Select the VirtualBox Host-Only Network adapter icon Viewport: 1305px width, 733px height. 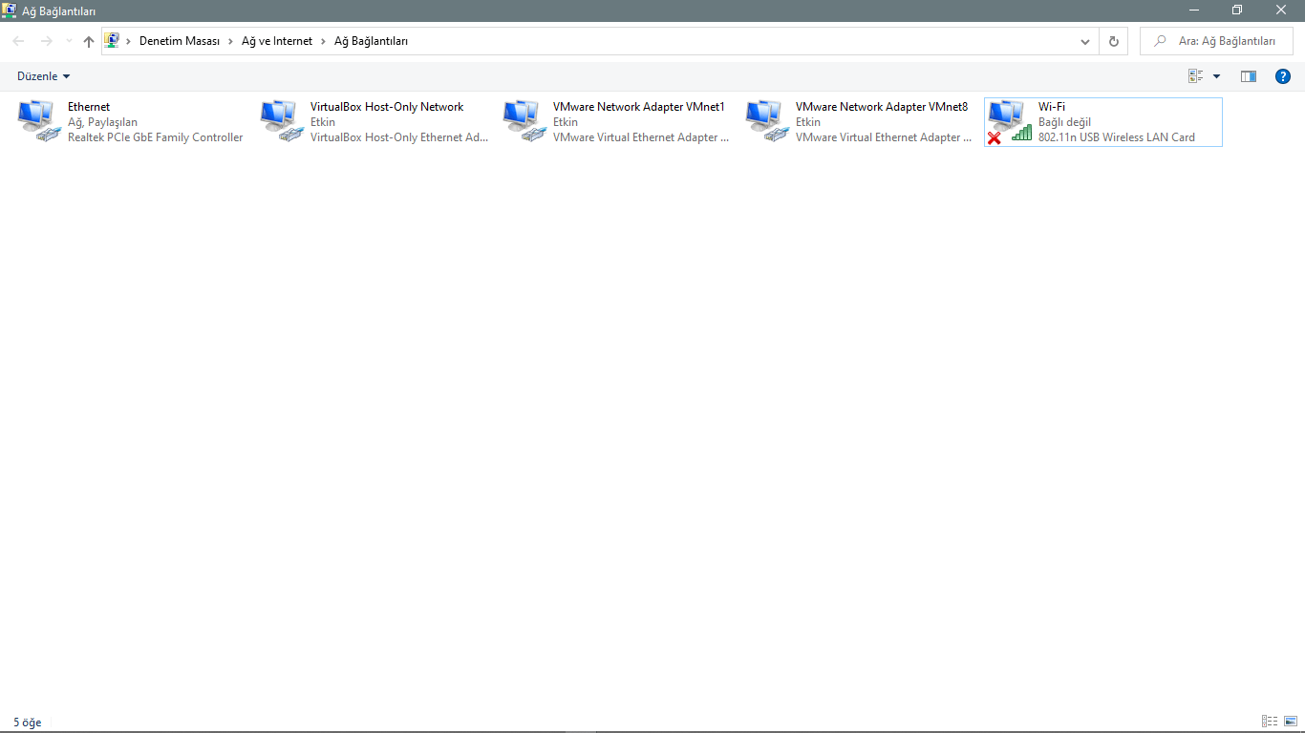tap(283, 121)
